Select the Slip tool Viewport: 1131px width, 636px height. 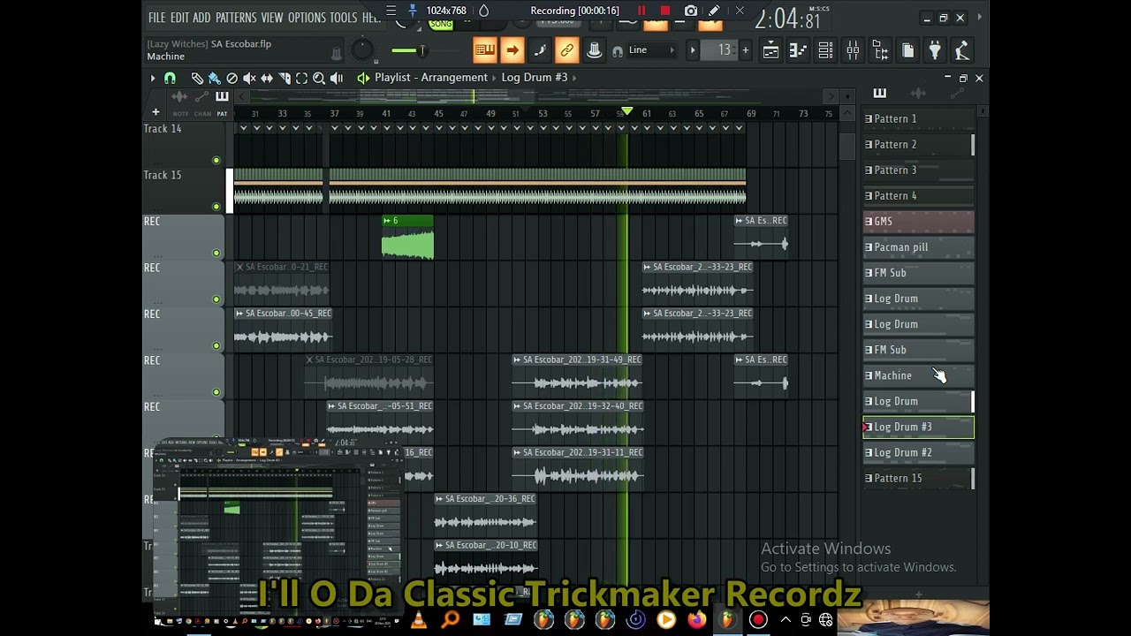pyautogui.click(x=267, y=79)
